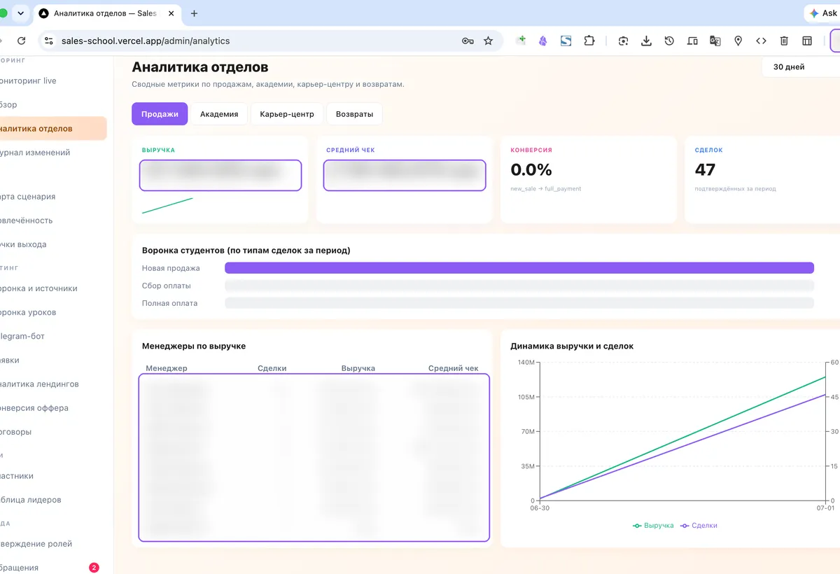This screenshot has height=574, width=840.
Task: Toggle the Выручка legend item in chart
Action: click(x=654, y=525)
